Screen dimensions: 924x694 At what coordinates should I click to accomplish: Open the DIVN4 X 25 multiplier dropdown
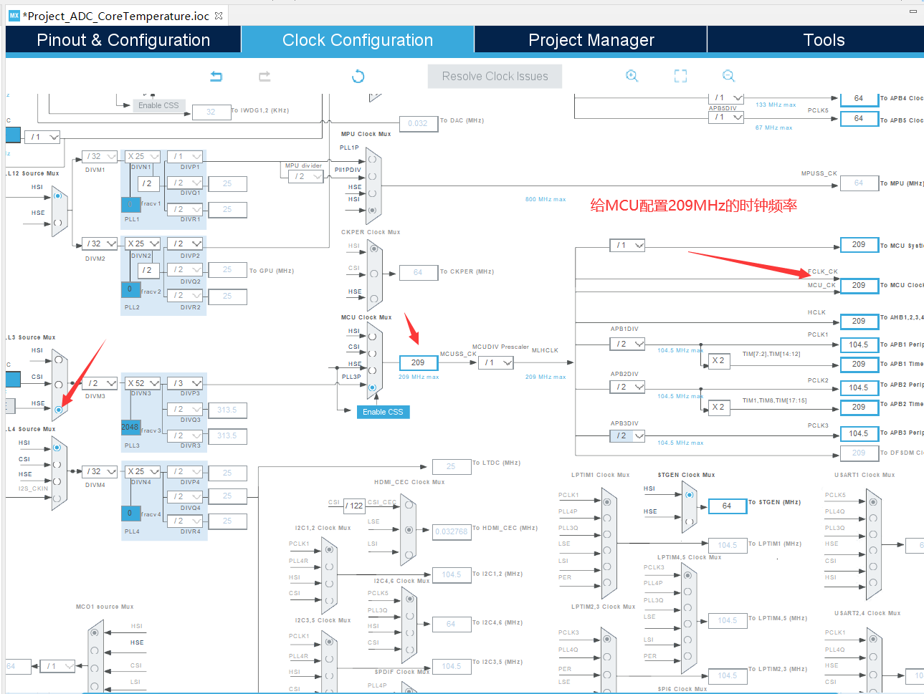[x=143, y=471]
